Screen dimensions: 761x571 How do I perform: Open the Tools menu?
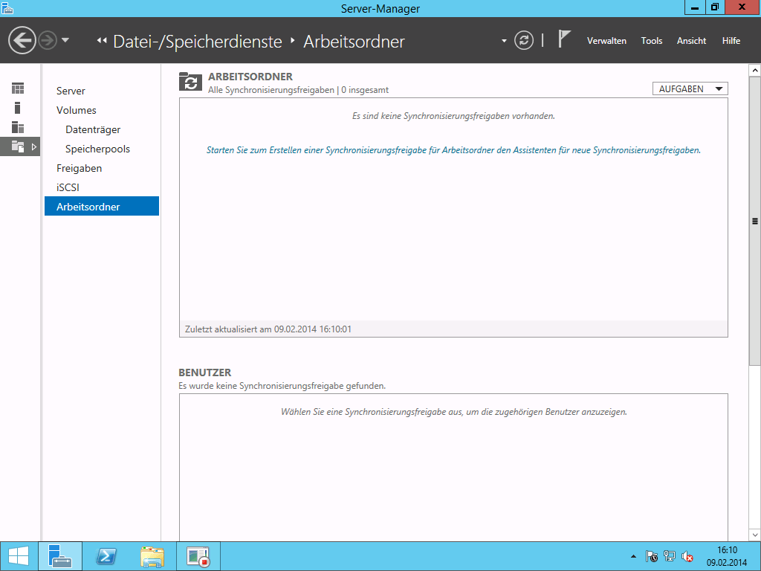tap(651, 41)
